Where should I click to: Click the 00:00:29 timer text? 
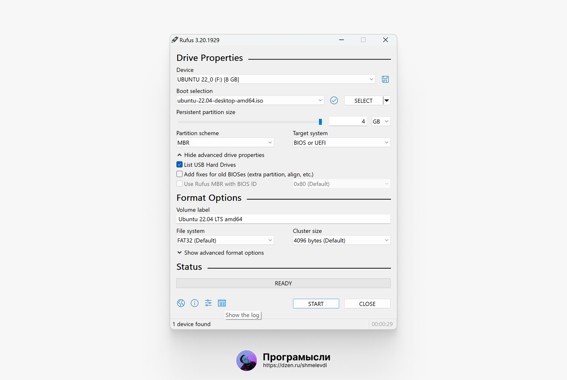coord(382,324)
